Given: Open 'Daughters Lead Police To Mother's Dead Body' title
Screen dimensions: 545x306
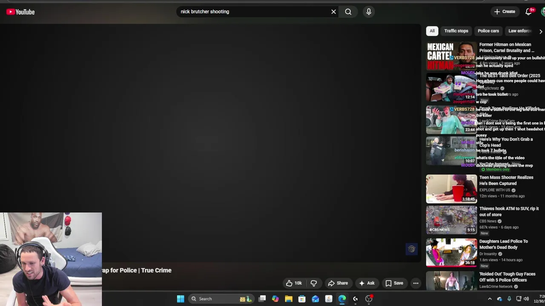Looking at the screenshot, I should point(504,244).
